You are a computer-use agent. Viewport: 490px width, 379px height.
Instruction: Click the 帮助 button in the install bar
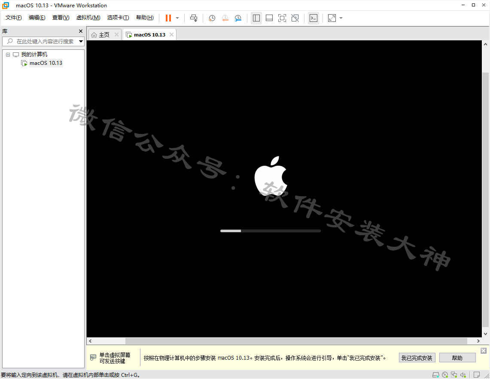(457, 358)
